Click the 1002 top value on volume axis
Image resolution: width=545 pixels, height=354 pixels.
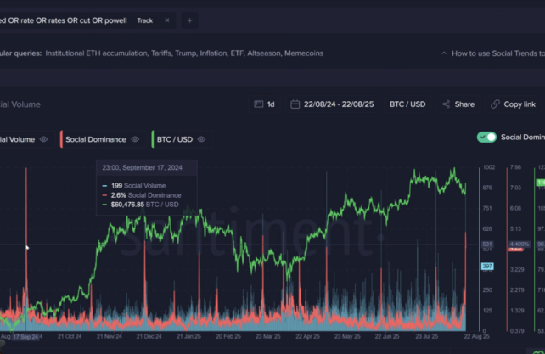pyautogui.click(x=489, y=167)
